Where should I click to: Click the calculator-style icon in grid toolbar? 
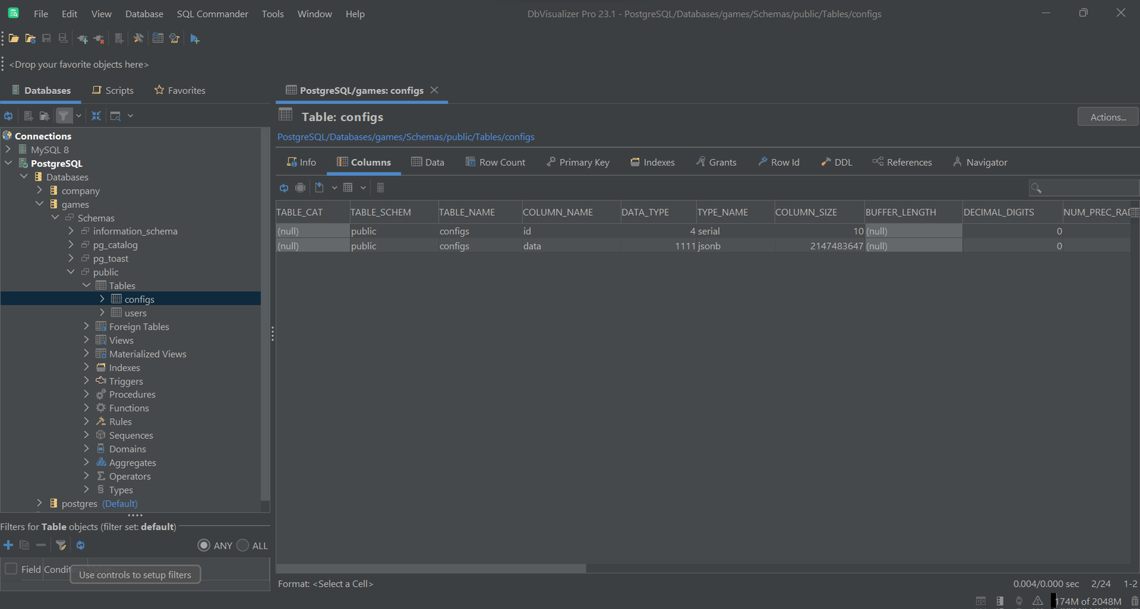[380, 187]
